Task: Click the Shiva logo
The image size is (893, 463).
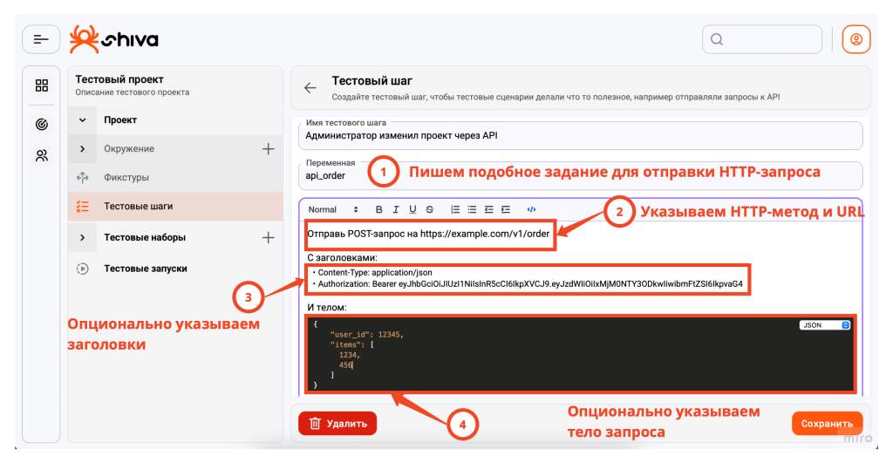Action: tap(114, 39)
